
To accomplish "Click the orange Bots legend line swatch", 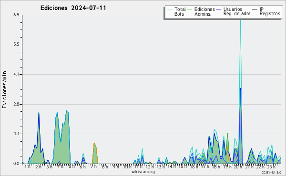I will tap(169, 14).
